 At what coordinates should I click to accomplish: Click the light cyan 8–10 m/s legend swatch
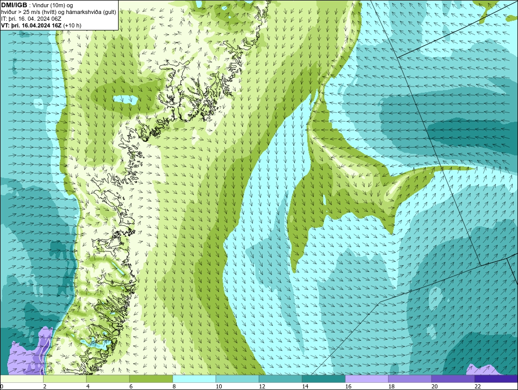pyautogui.click(x=194, y=379)
